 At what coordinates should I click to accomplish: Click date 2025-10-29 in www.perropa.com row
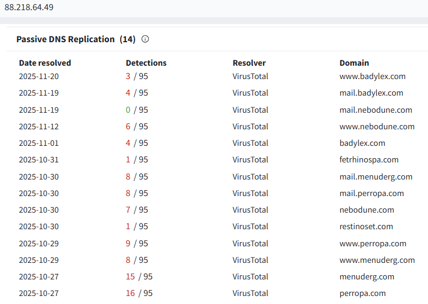39,244
